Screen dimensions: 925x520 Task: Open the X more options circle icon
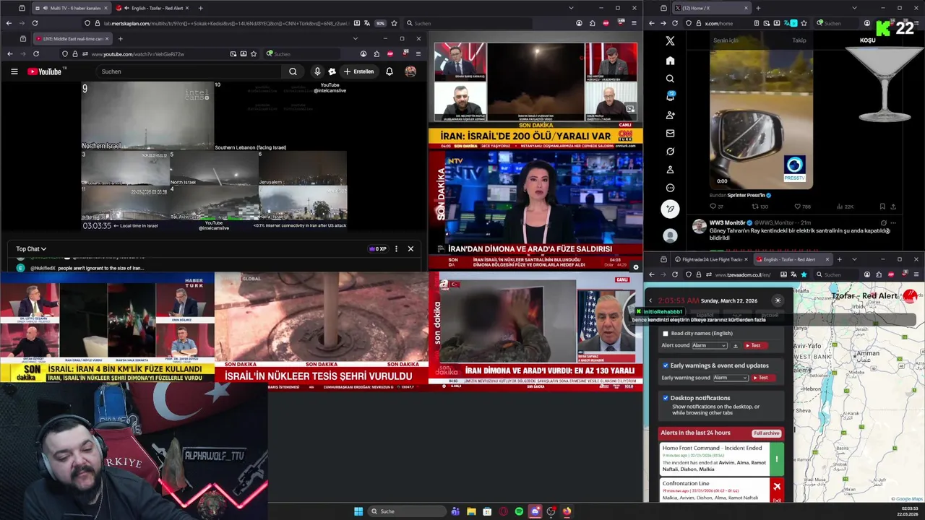(670, 188)
